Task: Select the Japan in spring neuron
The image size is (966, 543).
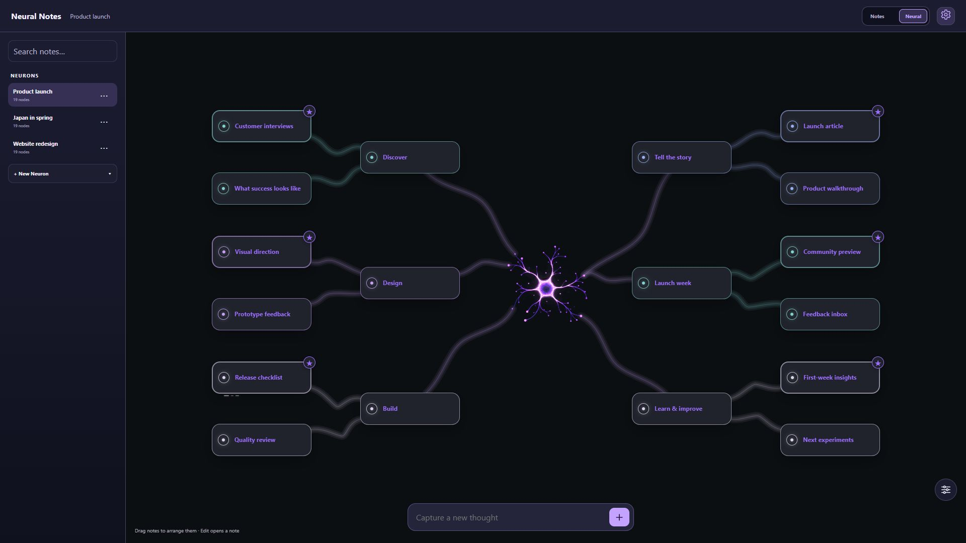Action: coord(62,121)
